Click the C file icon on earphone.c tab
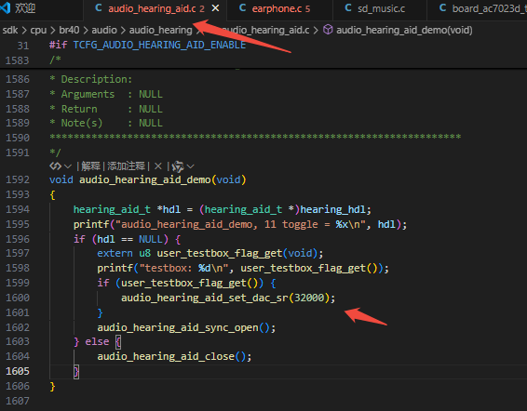This screenshot has height=411, width=527. click(x=242, y=8)
